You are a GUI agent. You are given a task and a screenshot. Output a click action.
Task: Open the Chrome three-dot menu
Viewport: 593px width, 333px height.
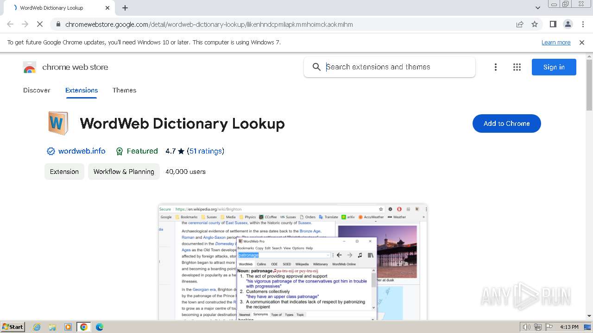tap(583, 24)
